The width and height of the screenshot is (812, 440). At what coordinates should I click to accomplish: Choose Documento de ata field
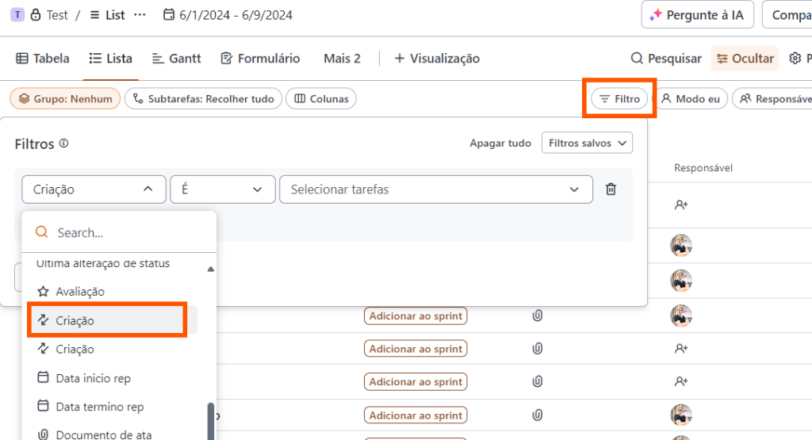tap(103, 434)
